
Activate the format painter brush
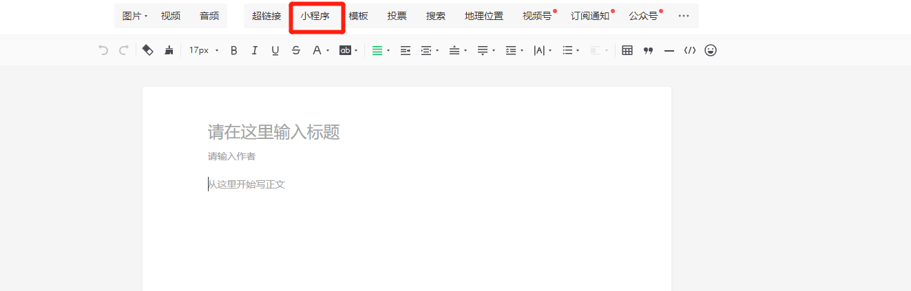[x=169, y=50]
